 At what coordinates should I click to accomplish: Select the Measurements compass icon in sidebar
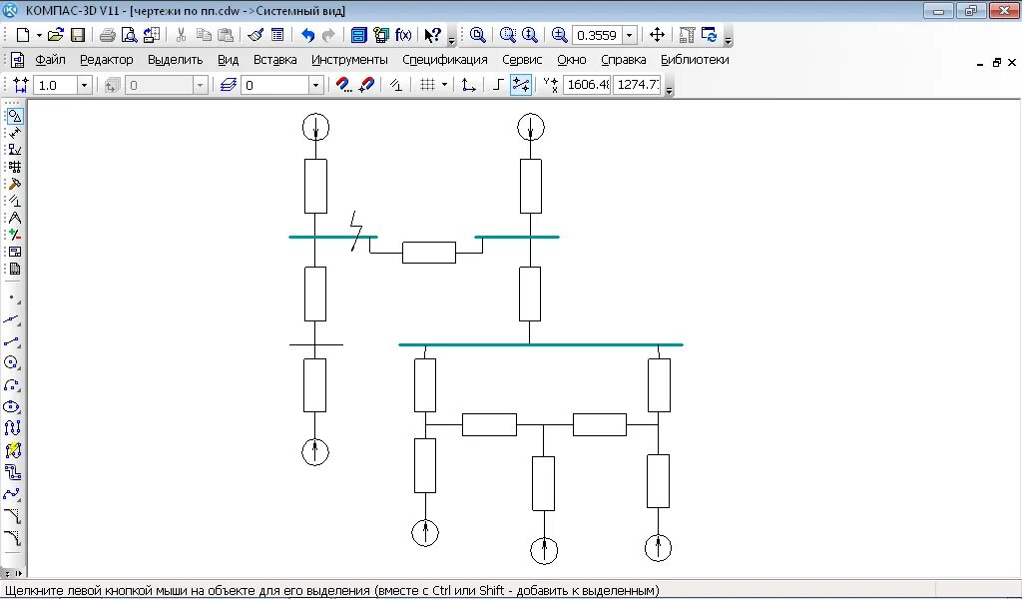point(14,218)
